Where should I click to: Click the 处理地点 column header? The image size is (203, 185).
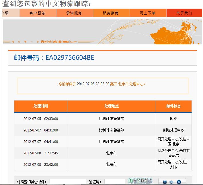pos(112,106)
